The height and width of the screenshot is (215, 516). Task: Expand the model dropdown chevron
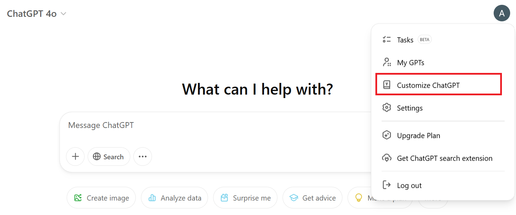click(63, 13)
